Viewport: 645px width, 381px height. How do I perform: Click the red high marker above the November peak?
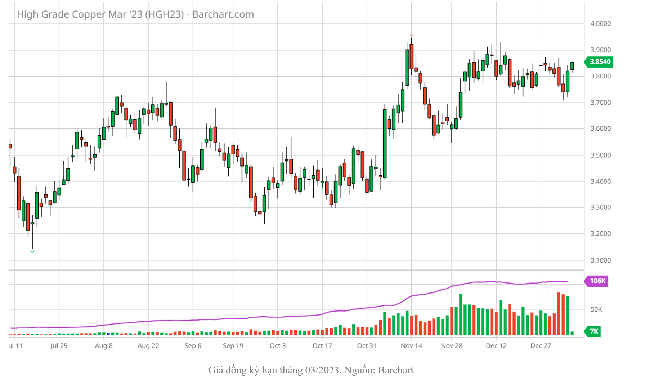click(412, 35)
